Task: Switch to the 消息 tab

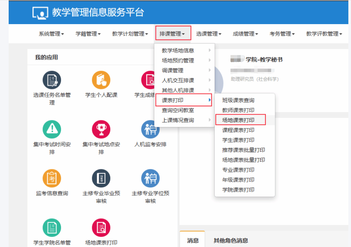Action: click(193, 241)
